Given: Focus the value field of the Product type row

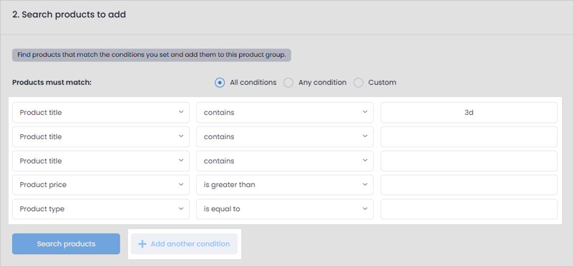Looking at the screenshot, I should pos(469,209).
